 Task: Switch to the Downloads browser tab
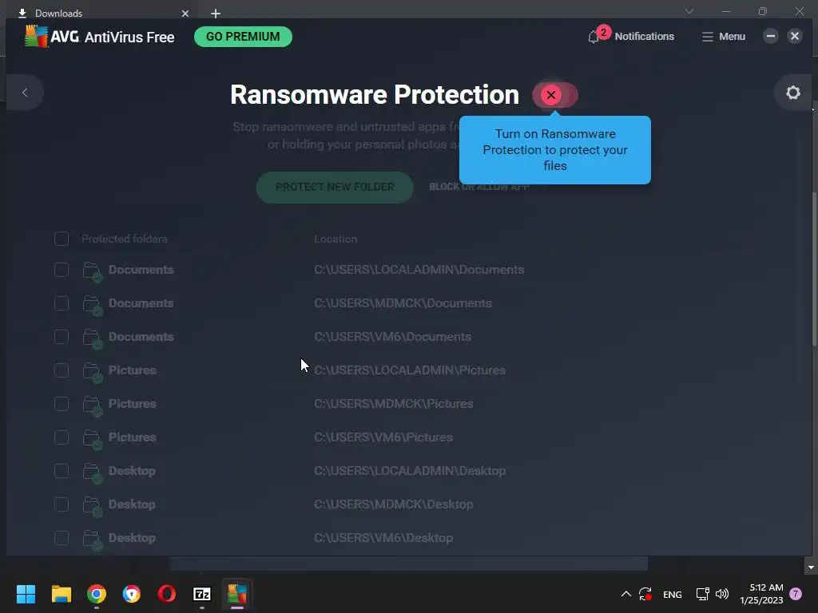tap(101, 13)
